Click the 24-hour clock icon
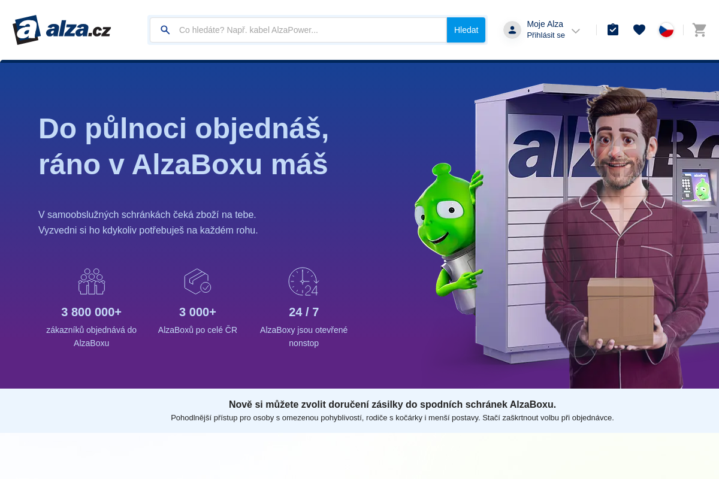 tap(304, 281)
